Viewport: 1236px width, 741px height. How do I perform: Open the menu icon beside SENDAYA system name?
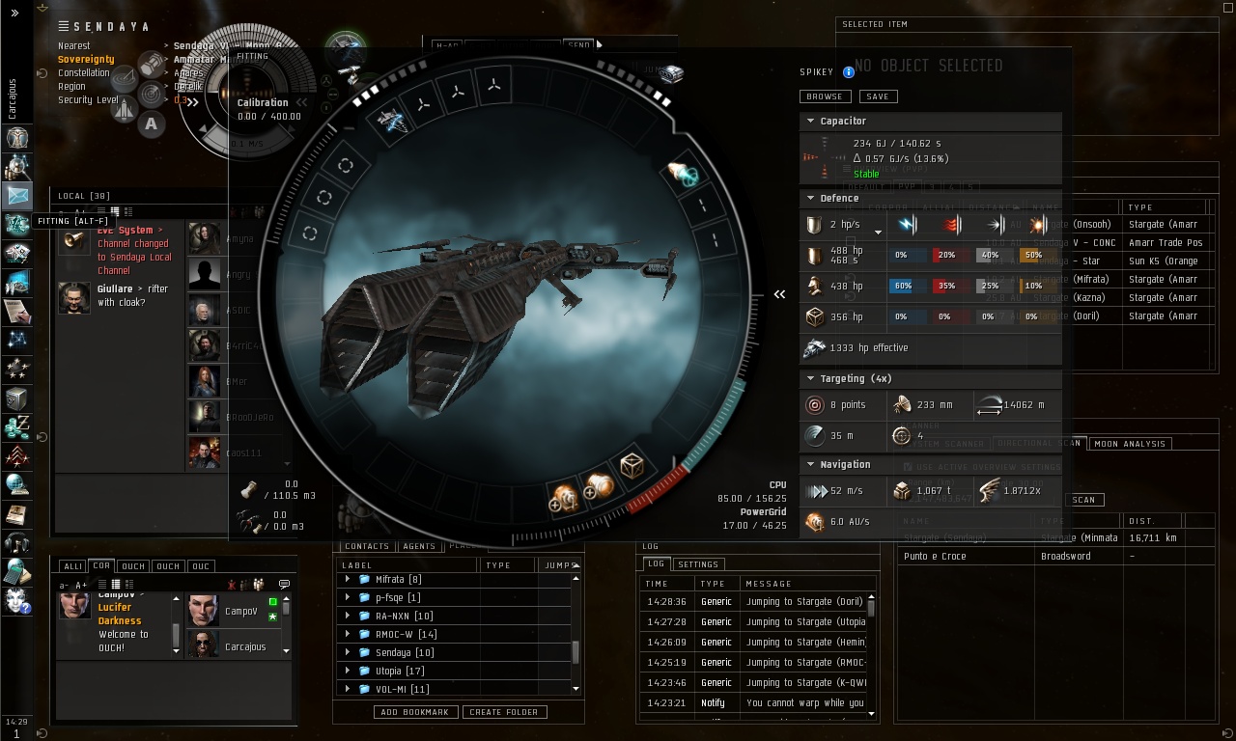coord(63,26)
